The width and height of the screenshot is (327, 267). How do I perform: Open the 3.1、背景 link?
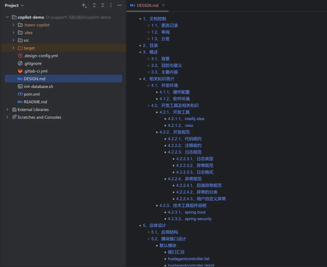click(x=160, y=59)
